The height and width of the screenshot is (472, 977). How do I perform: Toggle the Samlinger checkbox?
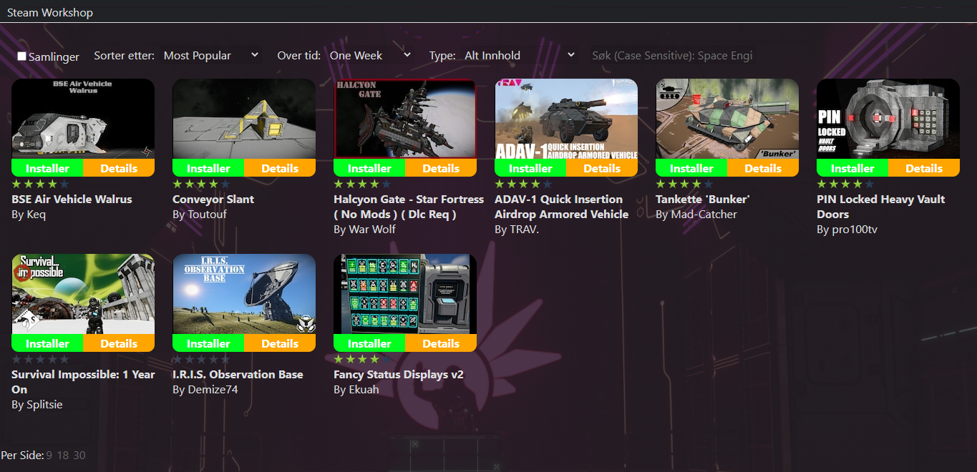(22, 56)
